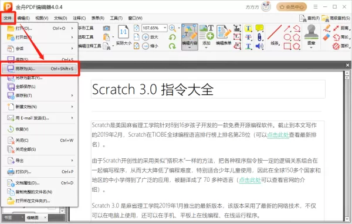
Task: Click the zoom in (放大) plus icon
Action: [145, 37]
